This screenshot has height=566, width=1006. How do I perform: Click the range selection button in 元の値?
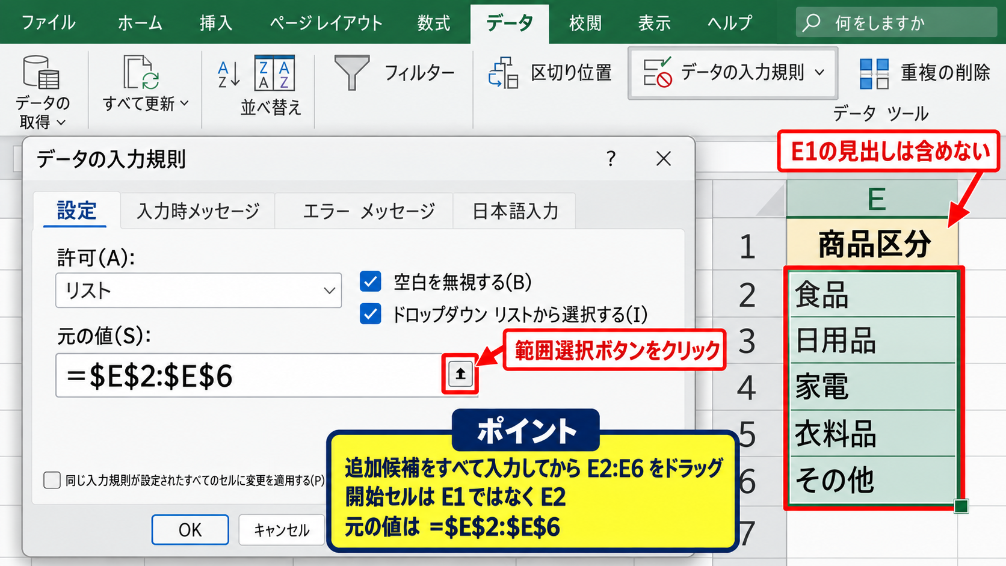coord(460,374)
